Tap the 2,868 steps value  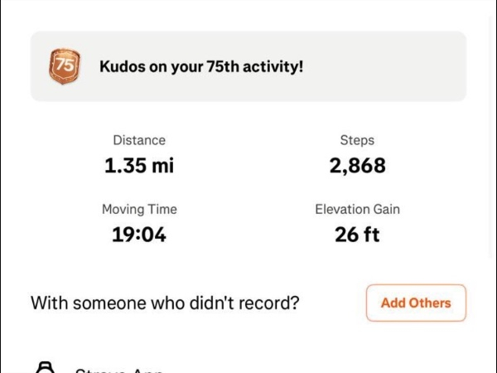[x=357, y=166]
